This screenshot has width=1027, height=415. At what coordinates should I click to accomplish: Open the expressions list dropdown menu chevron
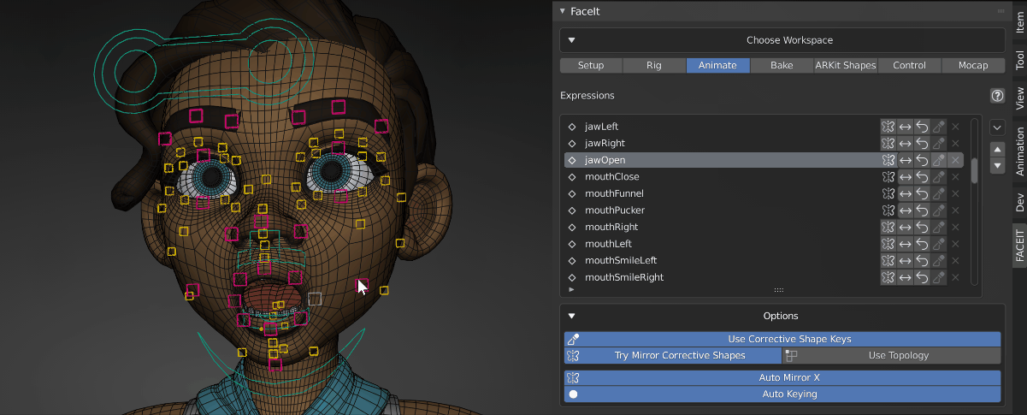[x=996, y=127]
